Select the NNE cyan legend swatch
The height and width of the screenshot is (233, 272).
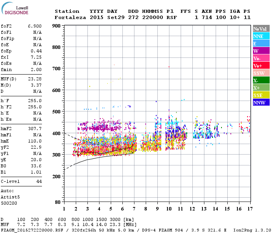tap(261, 36)
